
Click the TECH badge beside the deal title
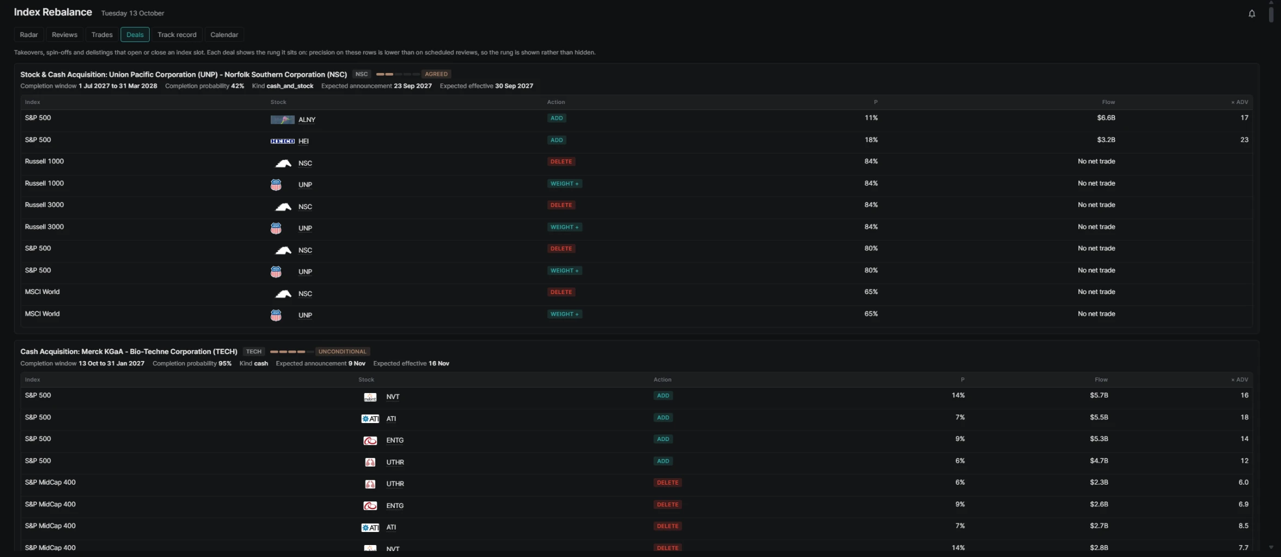pos(254,352)
